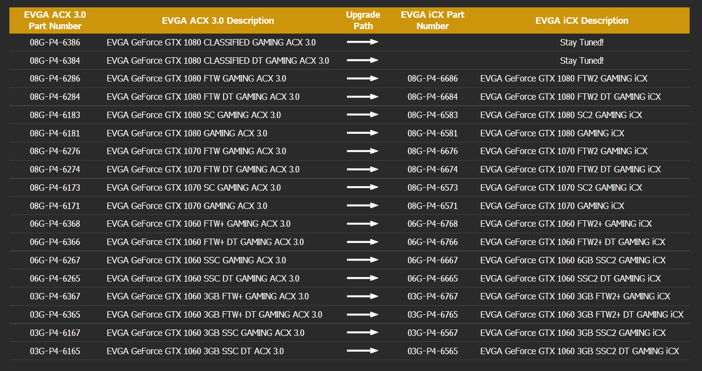Image resolution: width=702 pixels, height=371 pixels.
Task: Click the upgrade arrow in the 03G-P4-6367 row
Action: coord(363,296)
